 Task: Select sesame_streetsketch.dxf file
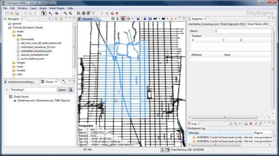tap(34, 55)
